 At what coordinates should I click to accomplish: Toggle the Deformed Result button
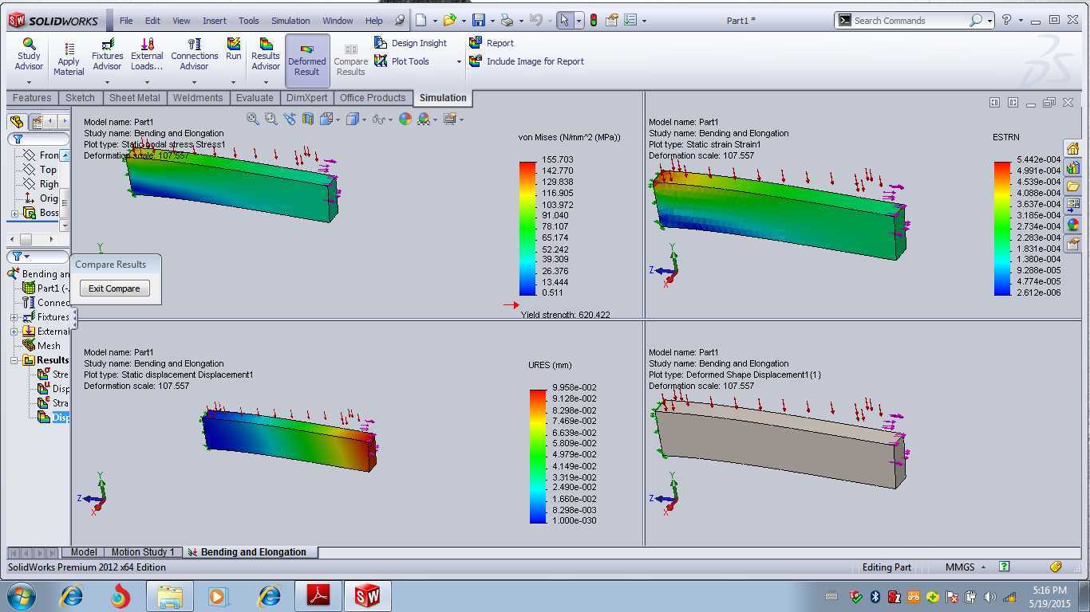(x=307, y=60)
